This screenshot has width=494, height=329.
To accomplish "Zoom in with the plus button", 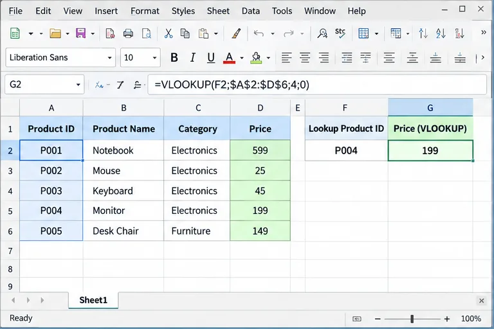I will [447, 319].
